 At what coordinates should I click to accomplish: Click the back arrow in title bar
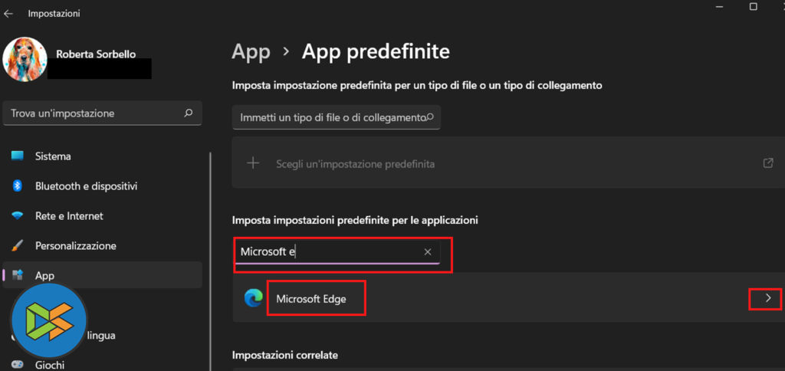[8, 14]
